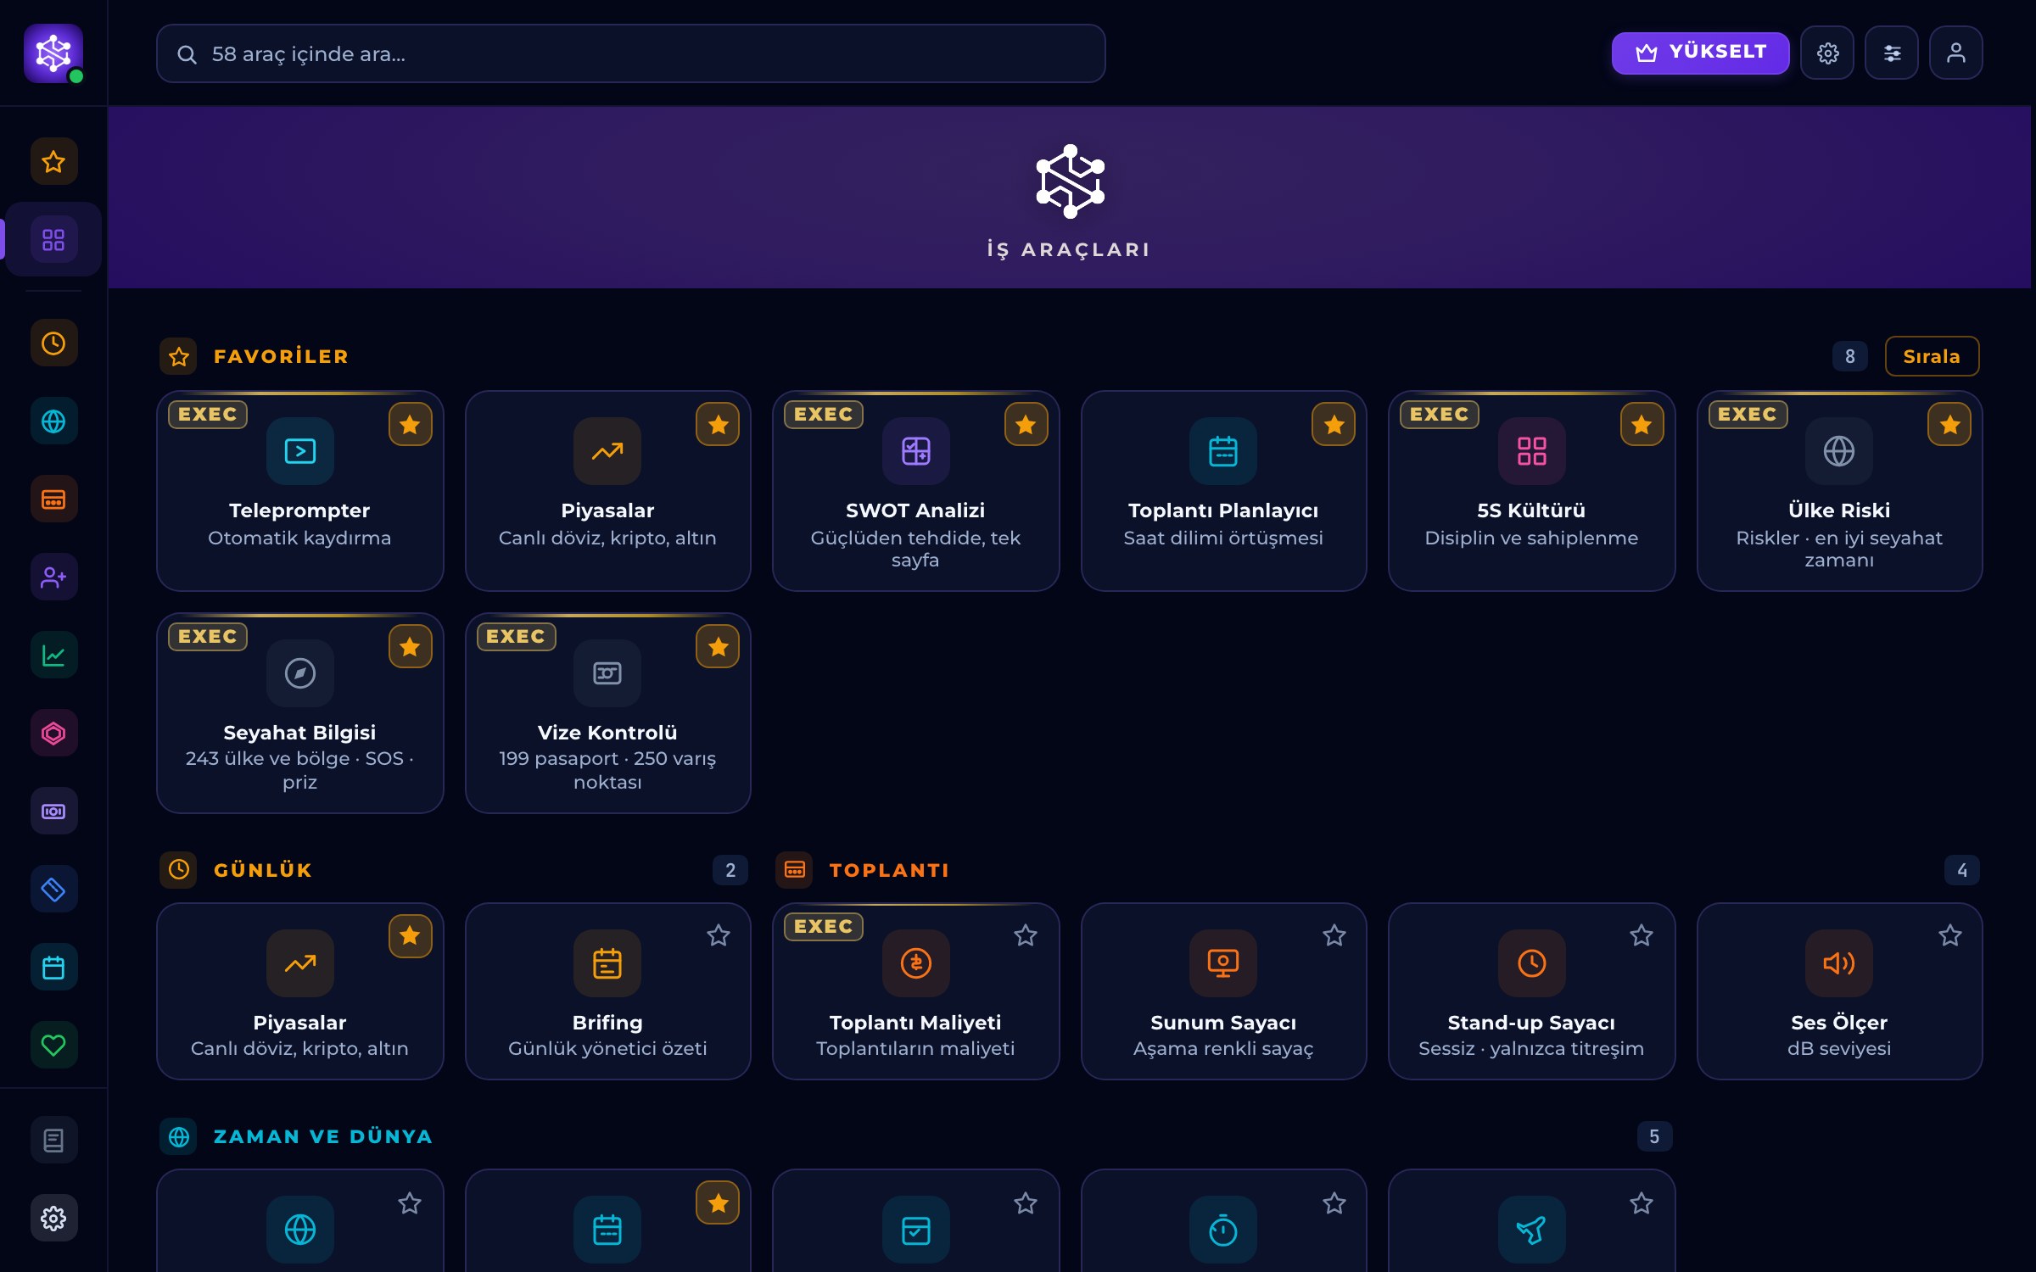Unfavorite the Vize Kontrolü card star
2036x1272 pixels.
click(719, 647)
